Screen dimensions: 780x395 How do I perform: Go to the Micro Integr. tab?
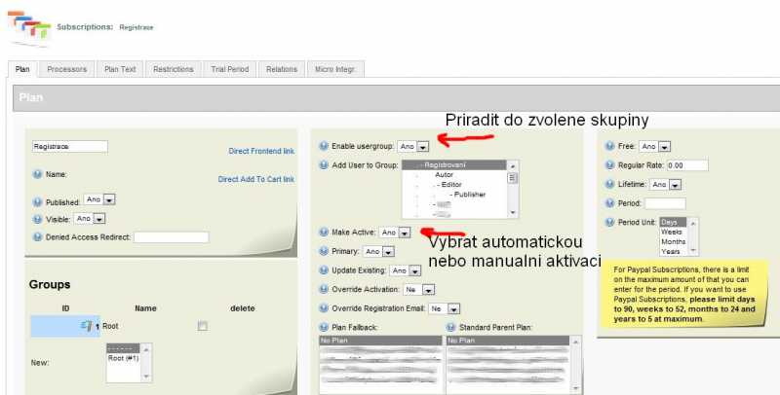[336, 69]
